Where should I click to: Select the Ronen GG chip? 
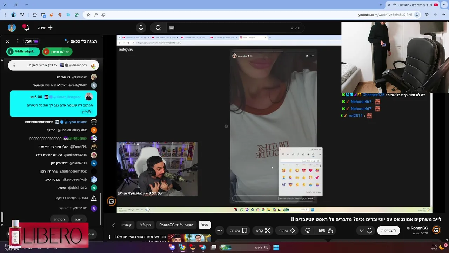pyautogui.click(x=145, y=225)
